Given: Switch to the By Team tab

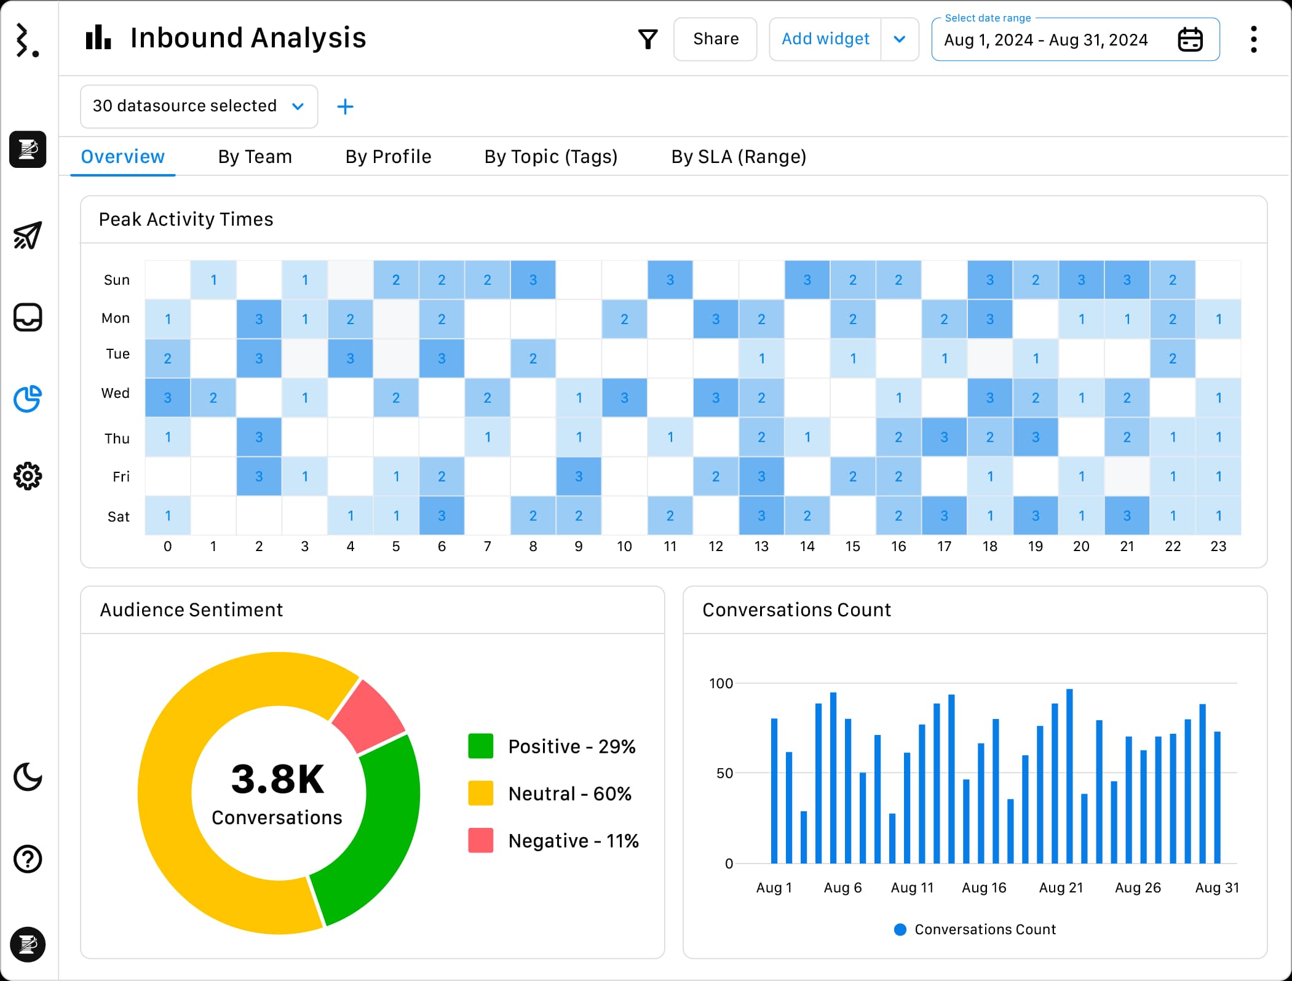Looking at the screenshot, I should [255, 157].
